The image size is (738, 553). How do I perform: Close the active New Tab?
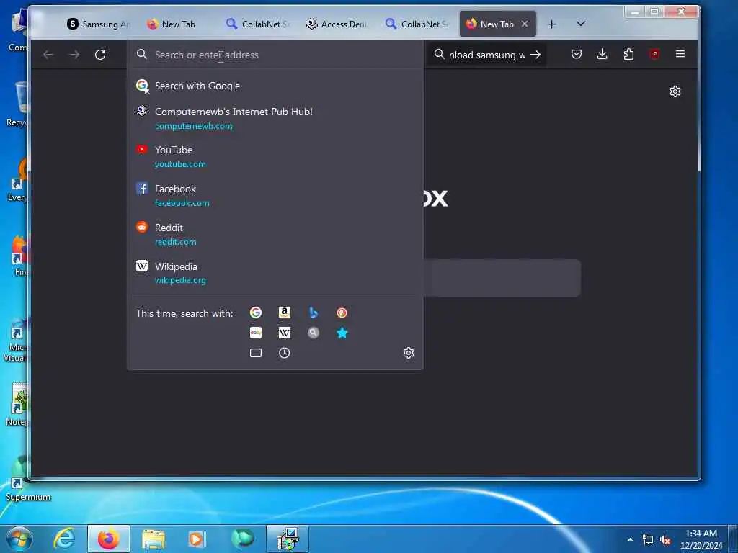point(525,24)
